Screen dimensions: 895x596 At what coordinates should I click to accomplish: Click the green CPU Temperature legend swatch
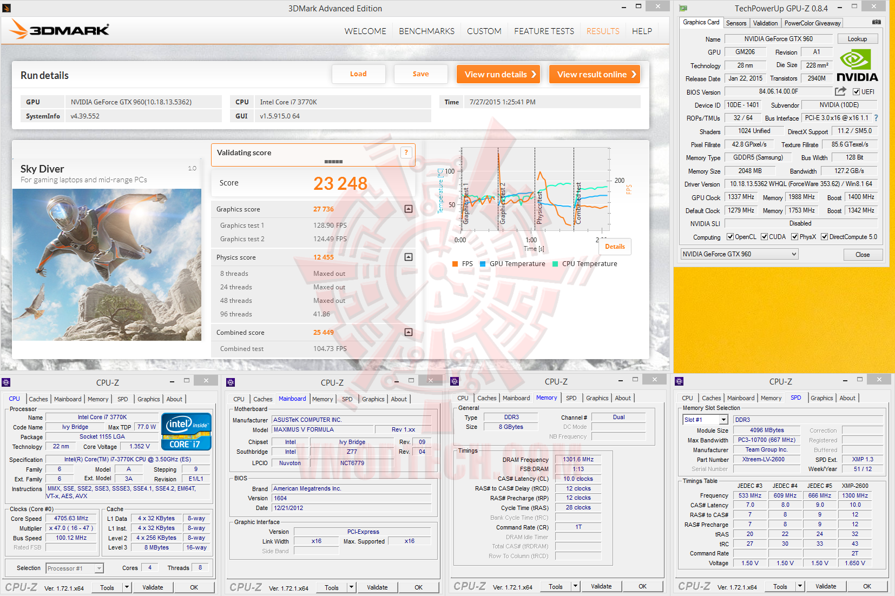pos(555,264)
